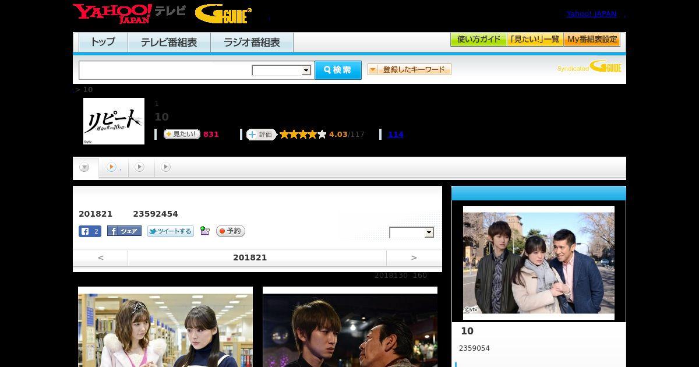The height and width of the screenshot is (367, 699).
Task: Share on Facebook with シェア button
Action: [124, 231]
